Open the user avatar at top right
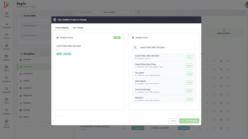Screen dimensions: 248x139 click(246, 5)
